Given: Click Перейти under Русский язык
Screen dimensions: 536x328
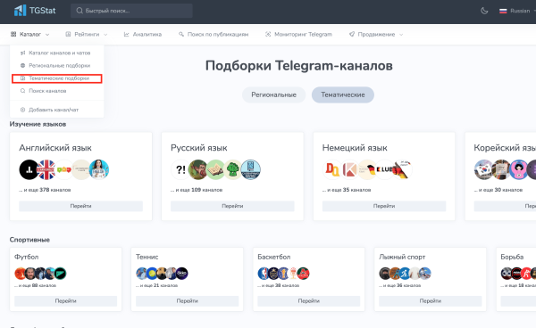Looking at the screenshot, I should point(232,206).
